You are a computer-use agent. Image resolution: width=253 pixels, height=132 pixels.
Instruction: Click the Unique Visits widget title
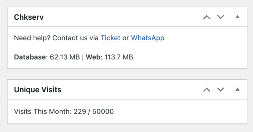point(38,90)
